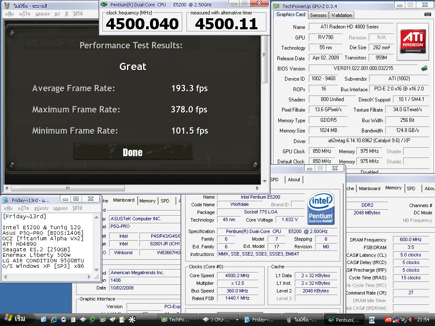
Task: Click the fan icon in quick launch
Action: (132, 319)
